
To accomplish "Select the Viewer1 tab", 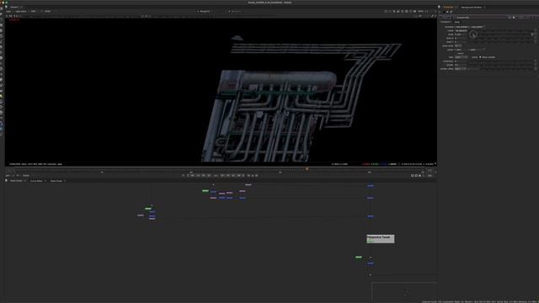I will pos(14,7).
